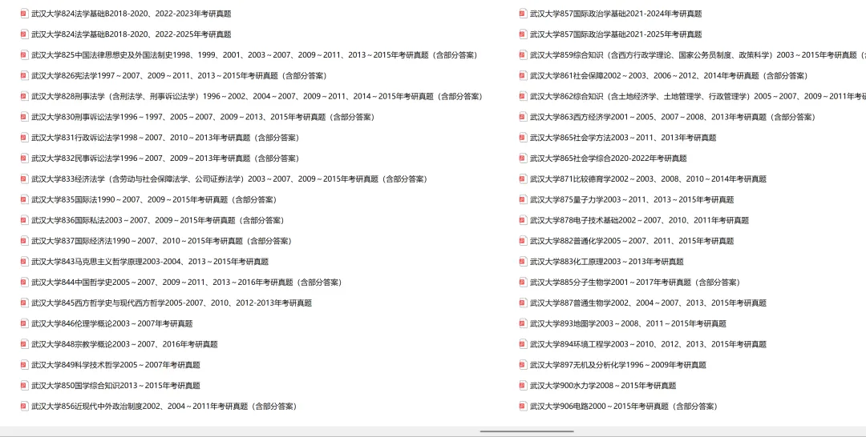Click PDF icon of 837国际经济法 file

coord(24,241)
